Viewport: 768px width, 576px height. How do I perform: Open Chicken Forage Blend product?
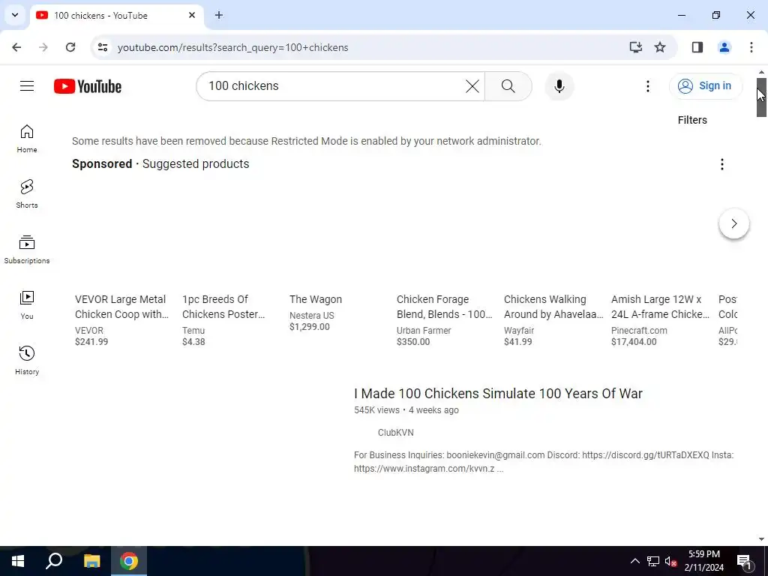pyautogui.click(x=444, y=307)
